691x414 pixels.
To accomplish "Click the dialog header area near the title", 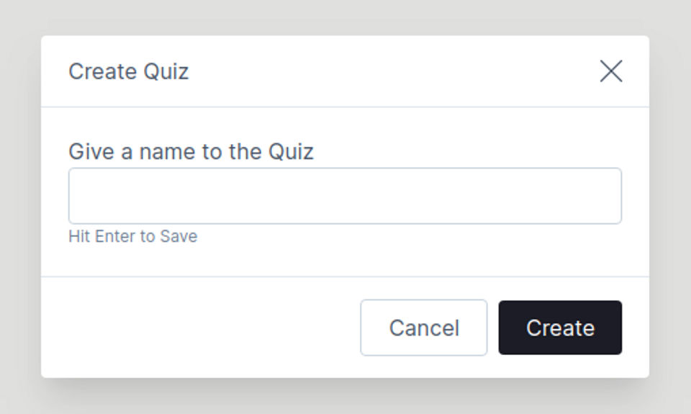I will [360, 72].
